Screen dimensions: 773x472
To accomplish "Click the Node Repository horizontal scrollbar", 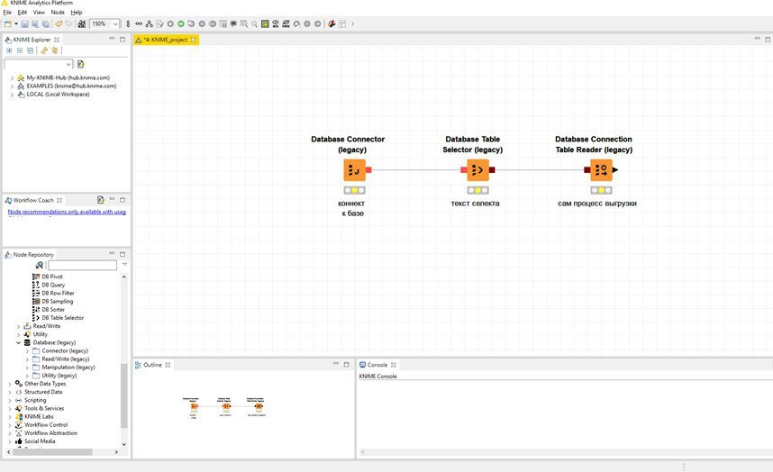I will click(51, 452).
